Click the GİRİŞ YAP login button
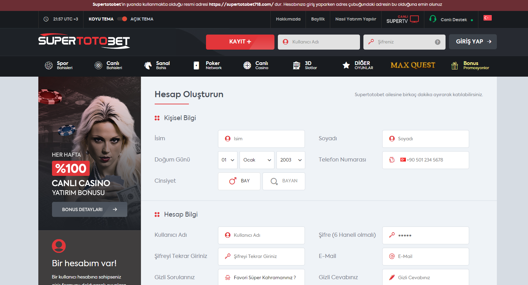The height and width of the screenshot is (285, 528). 473,42
